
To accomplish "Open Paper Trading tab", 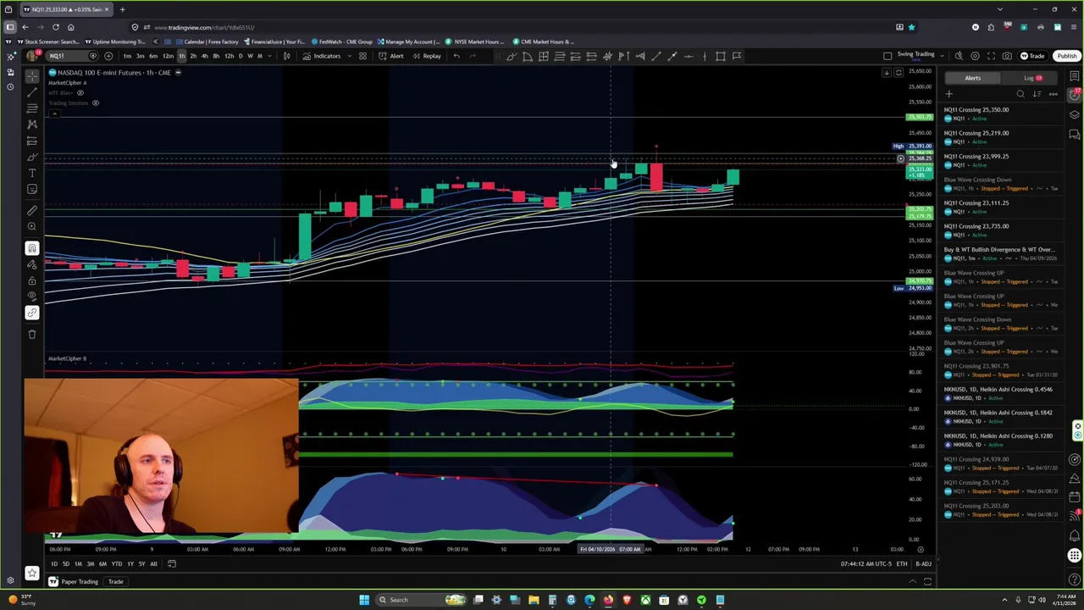I will (73, 581).
